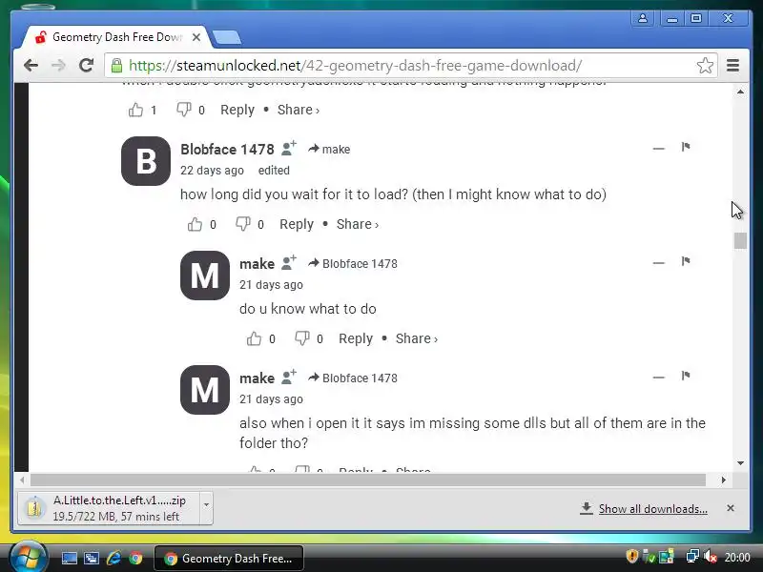Follow Blobface 1478 via add-user icon
Screen dimensions: 763x572
point(289,149)
